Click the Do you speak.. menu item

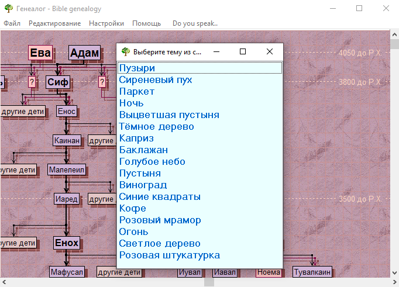tap(195, 23)
